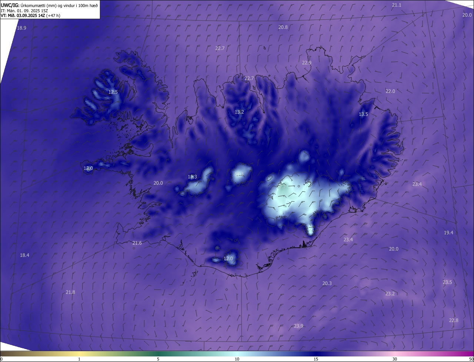This screenshot has width=474, height=362.
Task: Click the 19.4 value label
Action: [448, 233]
